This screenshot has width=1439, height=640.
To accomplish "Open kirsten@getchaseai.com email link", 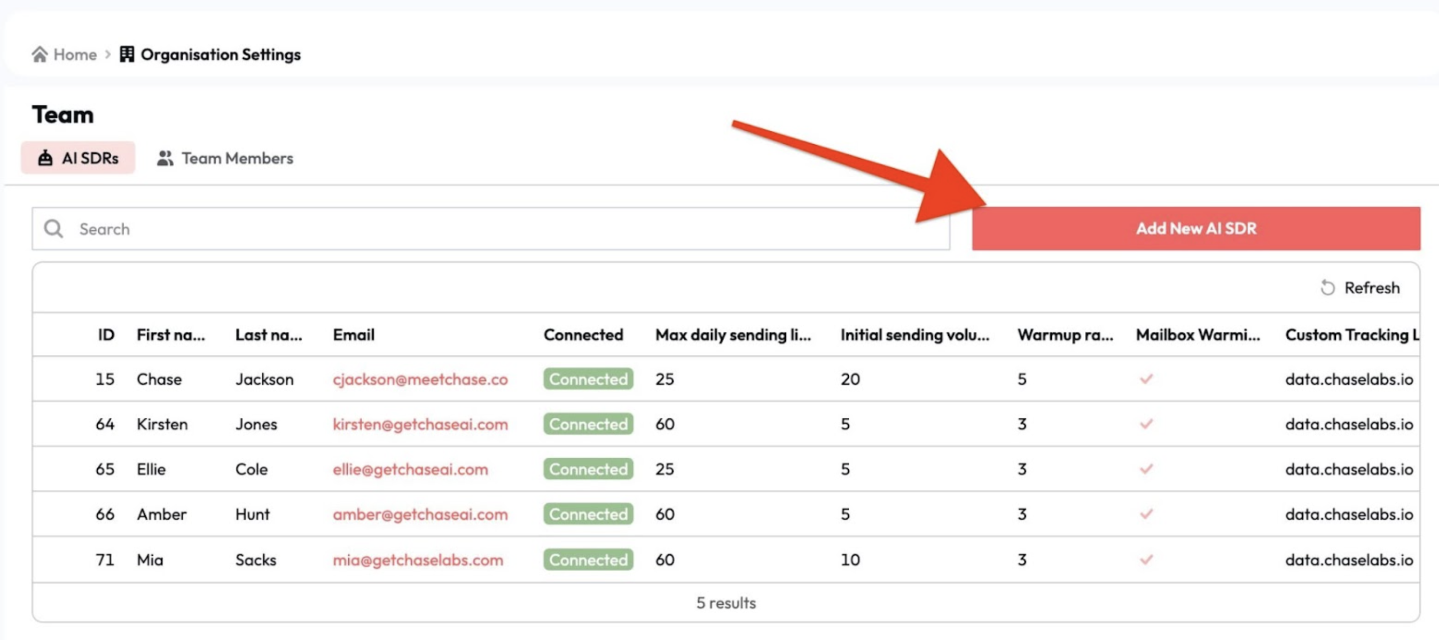I will pos(420,424).
